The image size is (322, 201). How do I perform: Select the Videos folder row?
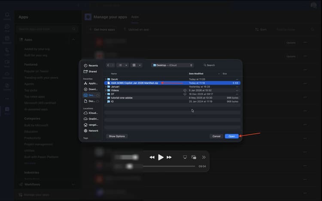click(x=172, y=90)
